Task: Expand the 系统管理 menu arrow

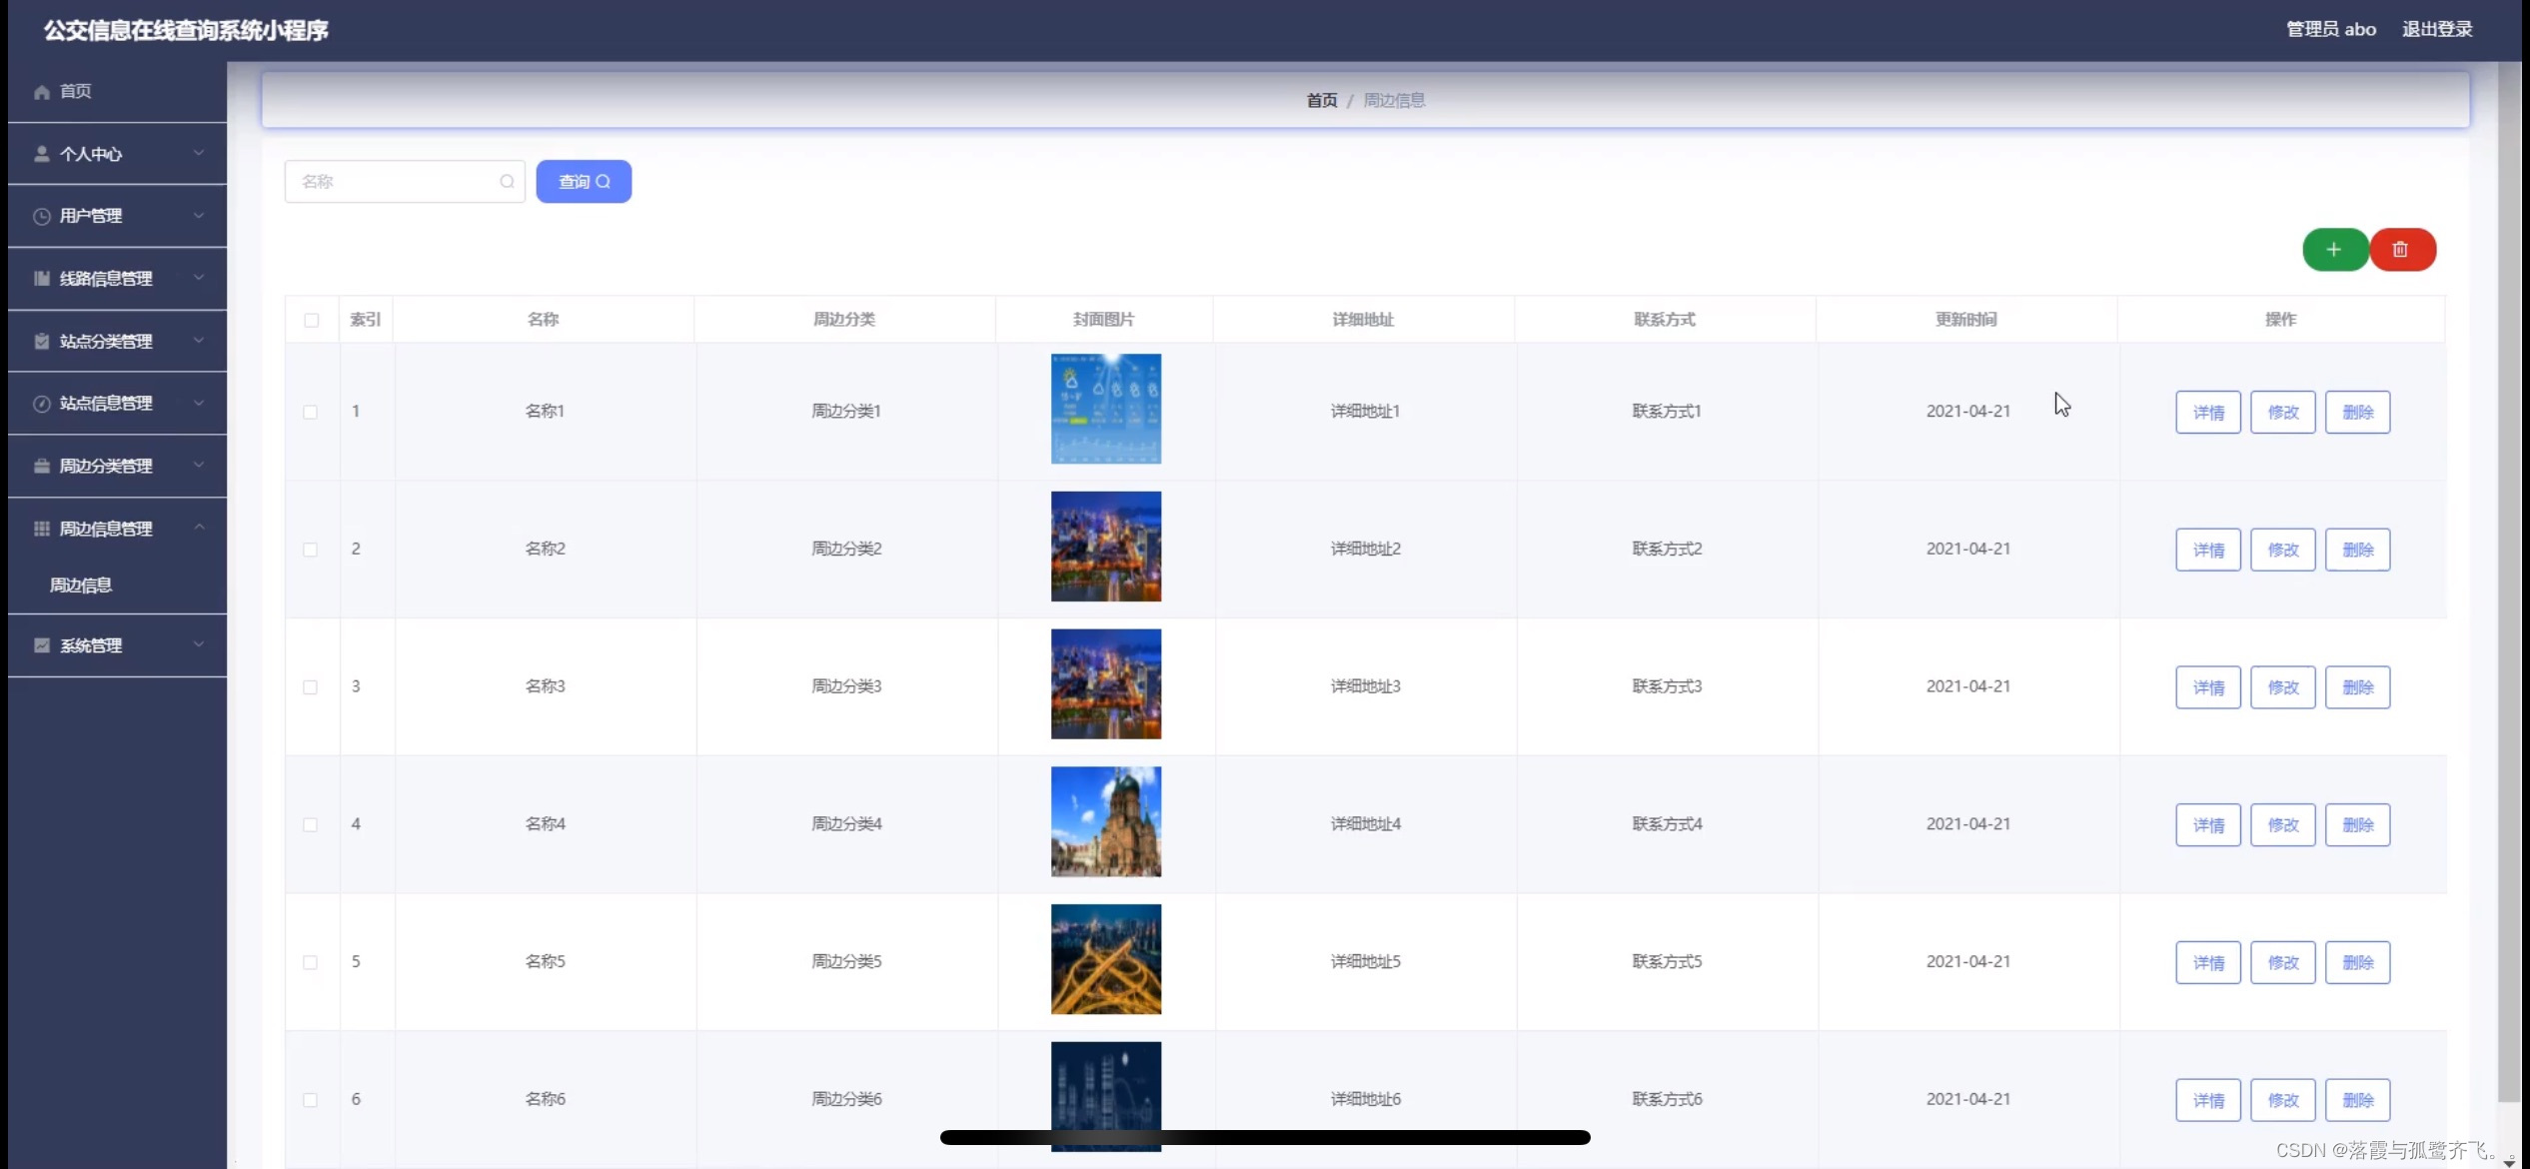Action: click(x=199, y=644)
